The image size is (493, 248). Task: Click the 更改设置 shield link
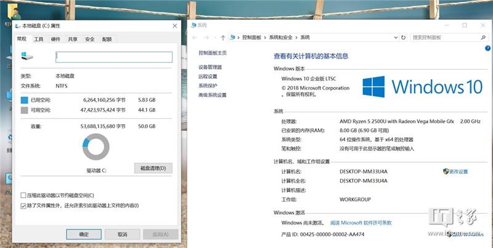455,172
